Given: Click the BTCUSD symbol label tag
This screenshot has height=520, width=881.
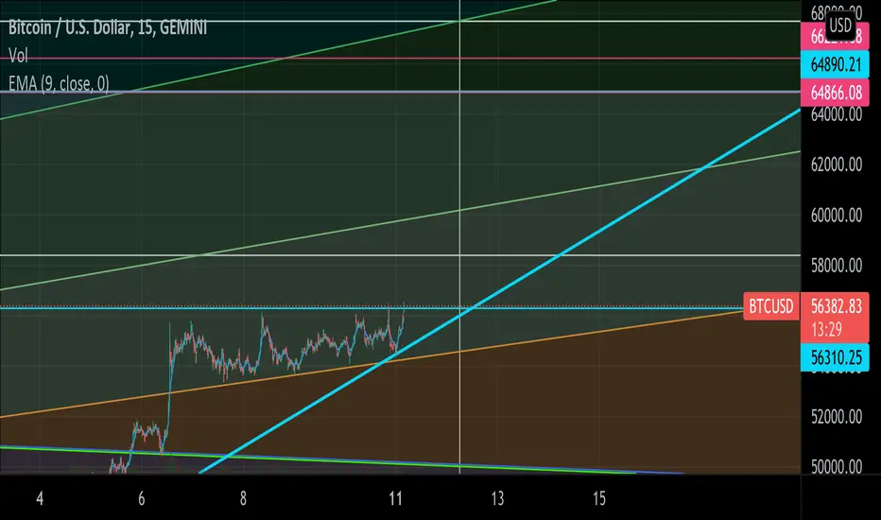Looking at the screenshot, I should tap(771, 306).
